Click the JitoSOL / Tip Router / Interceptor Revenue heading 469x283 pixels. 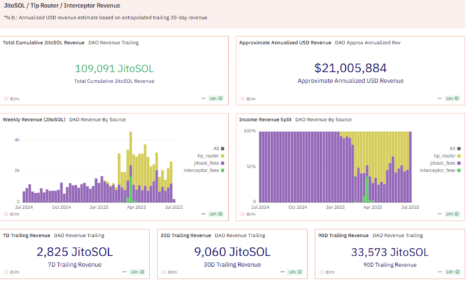point(62,6)
